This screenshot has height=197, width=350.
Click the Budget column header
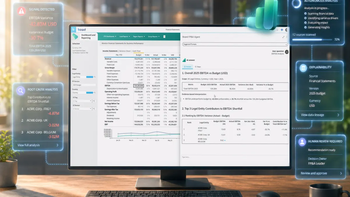[139, 55]
